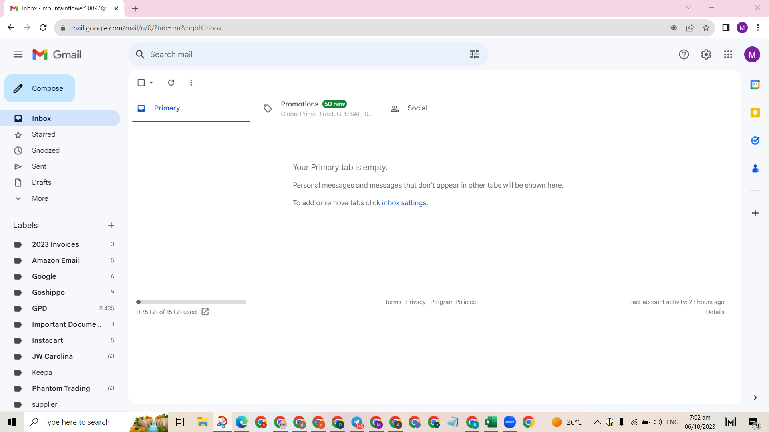Click the storage usage progress bar

(191, 302)
